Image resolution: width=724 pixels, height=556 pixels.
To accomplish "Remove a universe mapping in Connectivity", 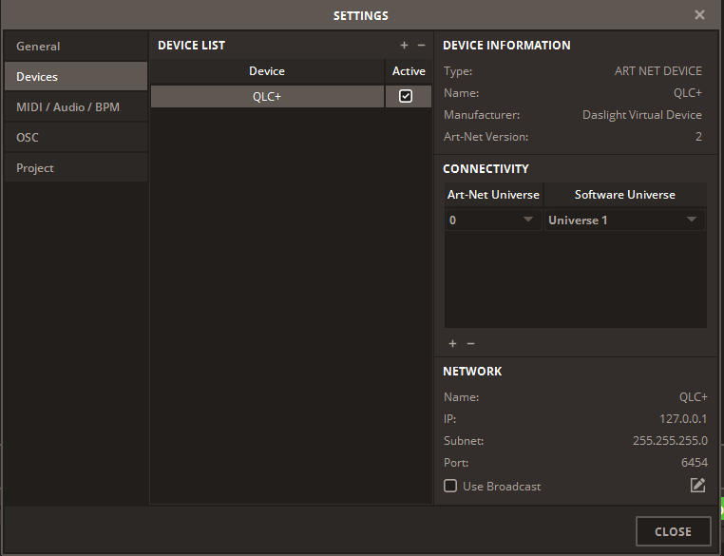I will pyautogui.click(x=470, y=343).
